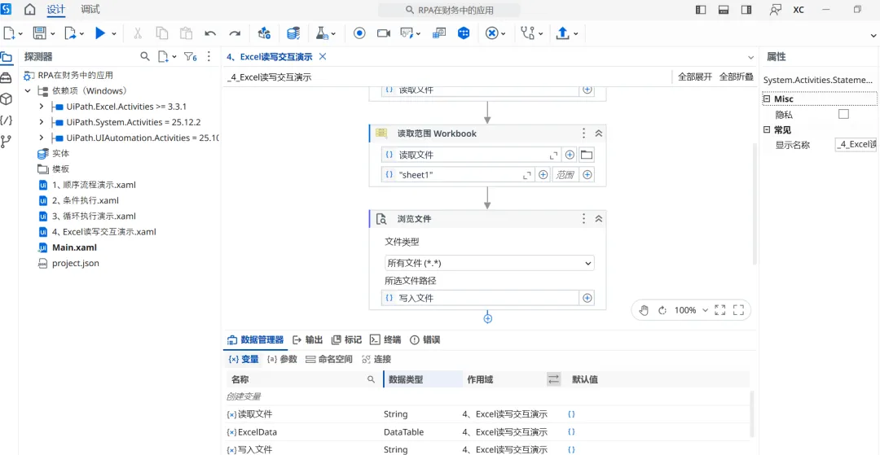The height and width of the screenshot is (455, 880).
Task: Click fit-to-screen icon in zoom bar
Action: point(720,310)
